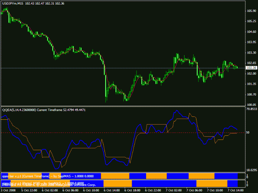Click the 3 Oct 2008 time axis label
The height and width of the screenshot is (193, 258).
(x=8, y=191)
